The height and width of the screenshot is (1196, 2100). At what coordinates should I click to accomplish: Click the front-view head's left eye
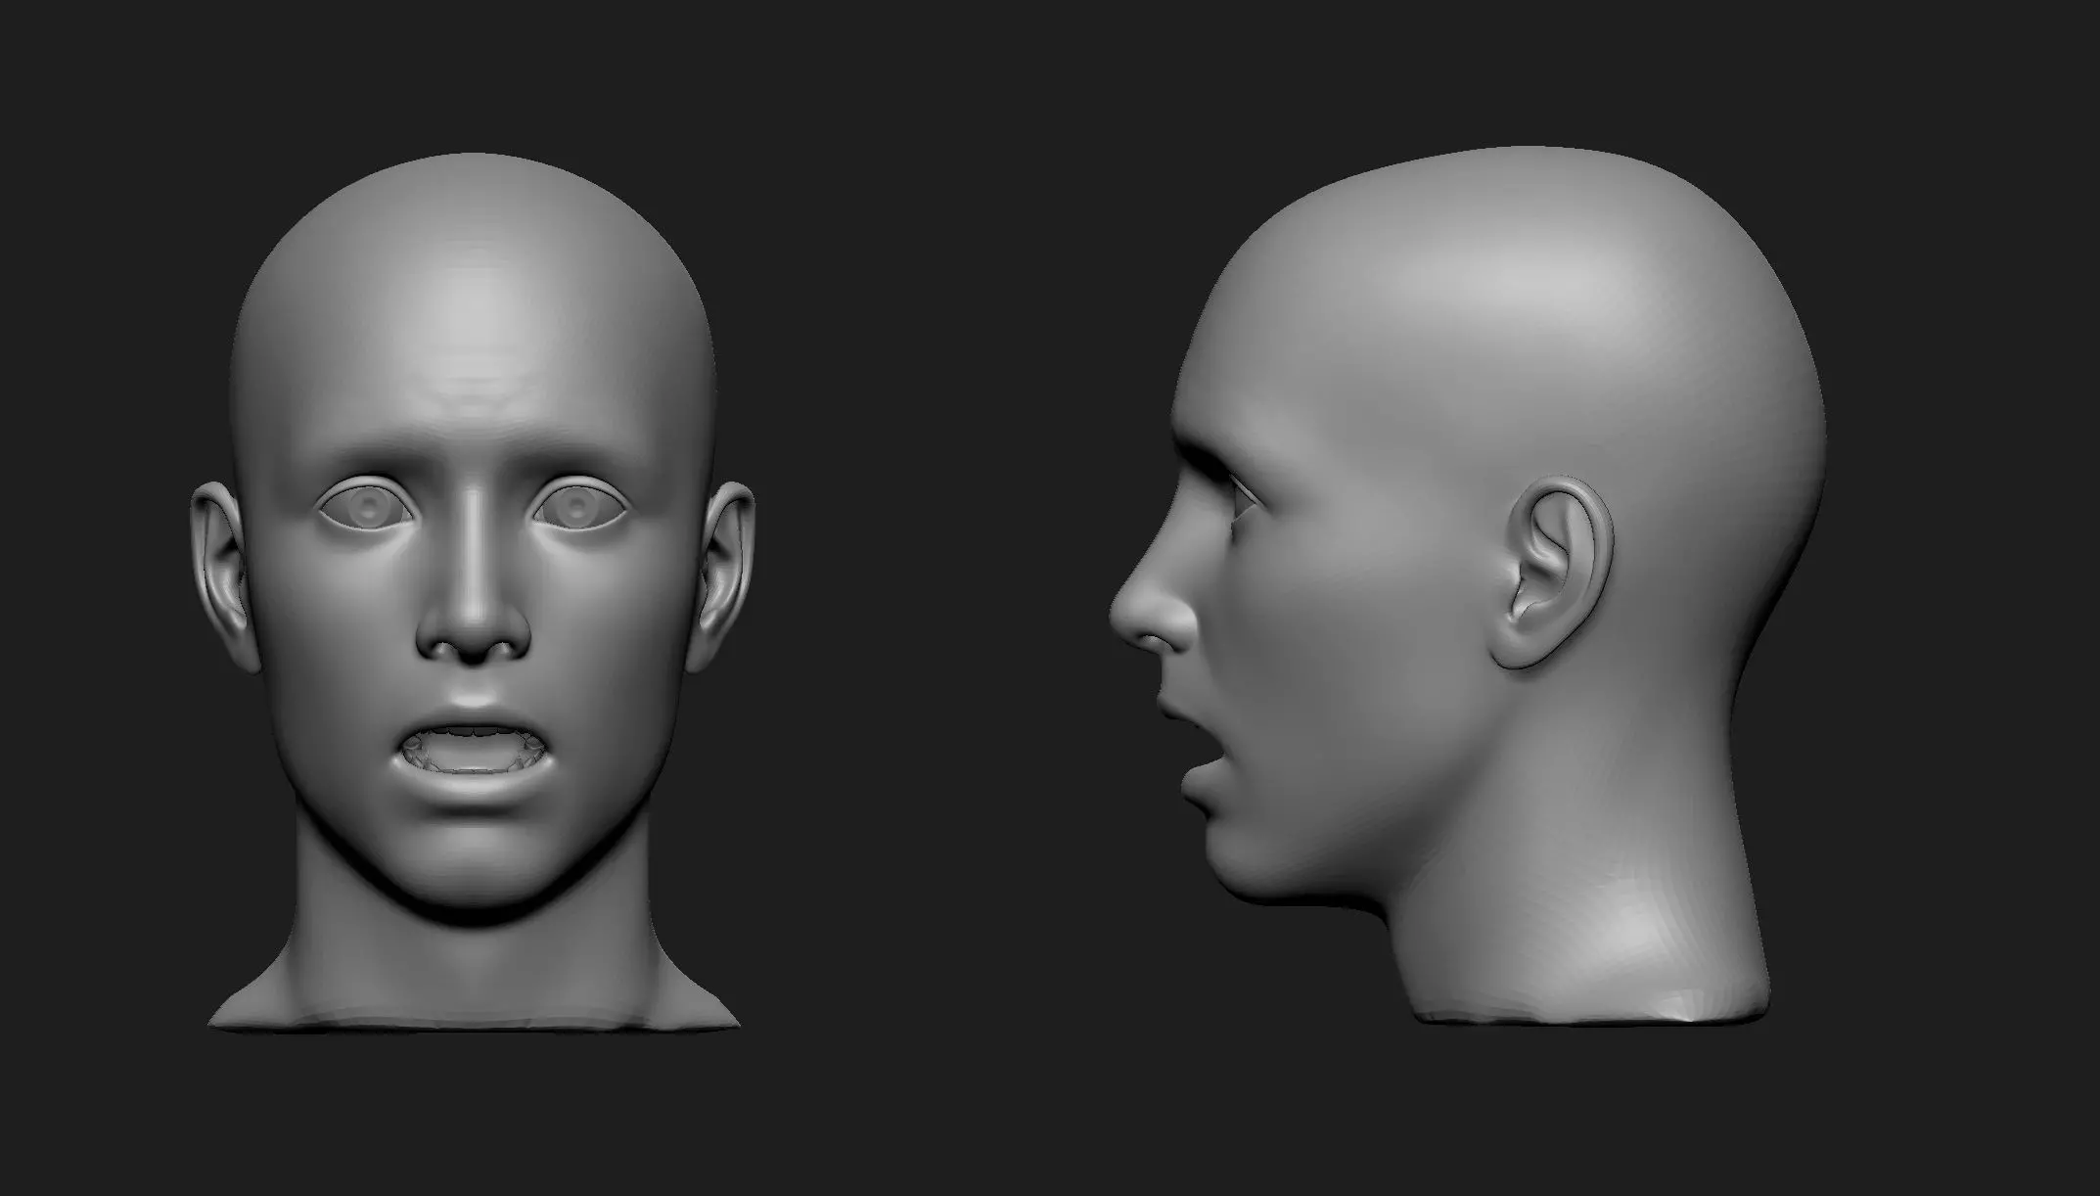pos(367,508)
